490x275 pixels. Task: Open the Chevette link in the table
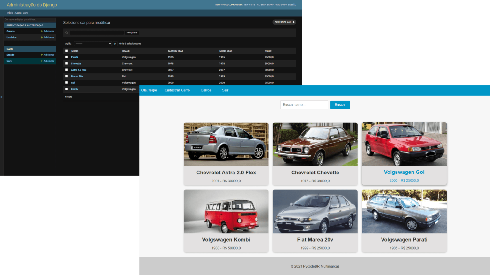[x=76, y=64]
